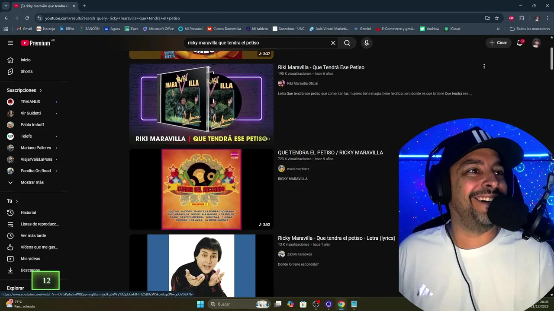Clear the search box with the X
The image size is (554, 311).
[333, 43]
